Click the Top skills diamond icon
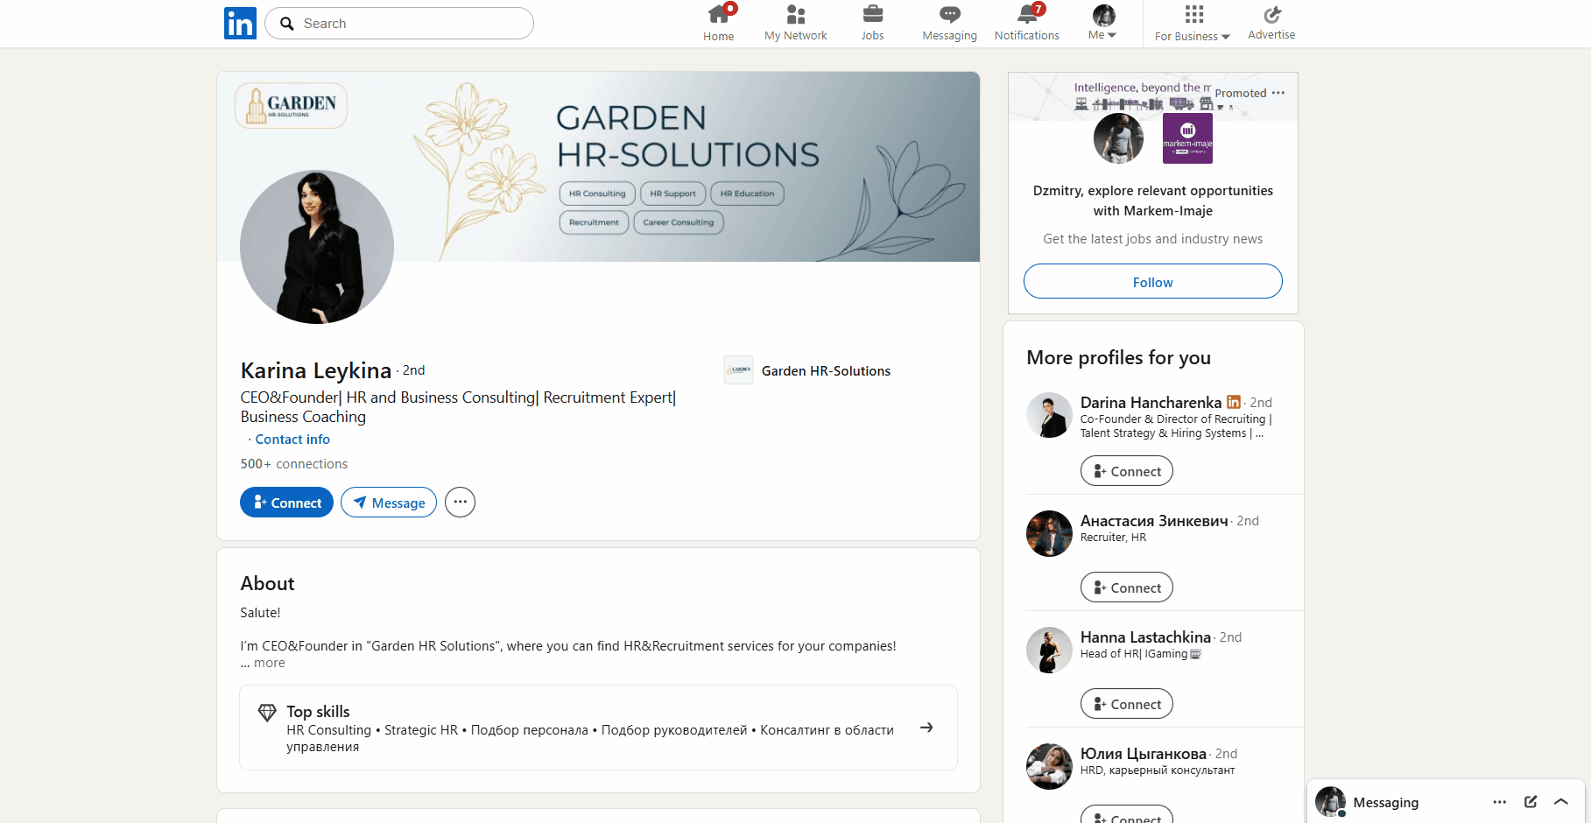 pos(267,713)
